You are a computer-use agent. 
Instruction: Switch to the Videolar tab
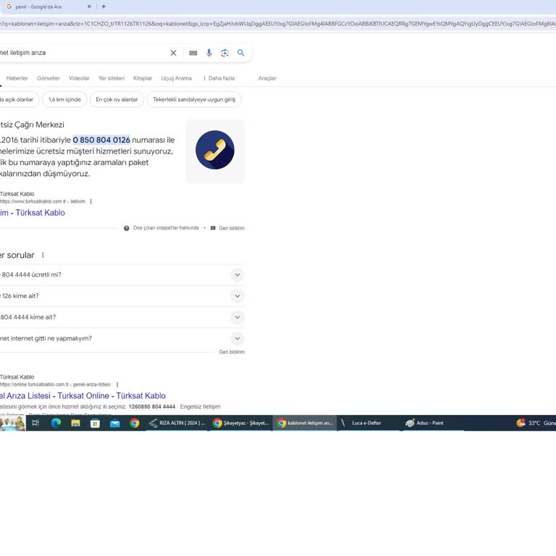[x=79, y=78]
